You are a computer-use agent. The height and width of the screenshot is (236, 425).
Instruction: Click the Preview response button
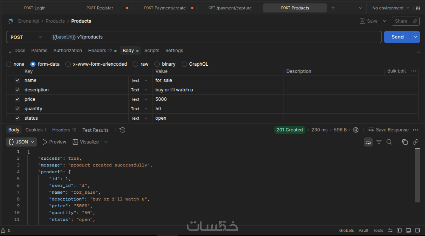click(54, 142)
